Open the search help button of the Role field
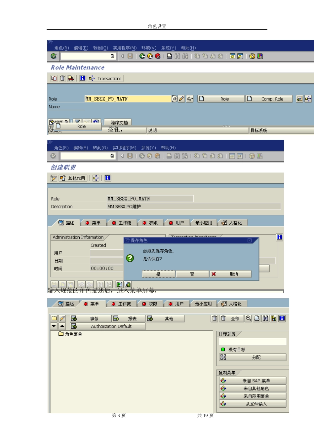Viewport: 314px width, 444px height. (175, 99)
